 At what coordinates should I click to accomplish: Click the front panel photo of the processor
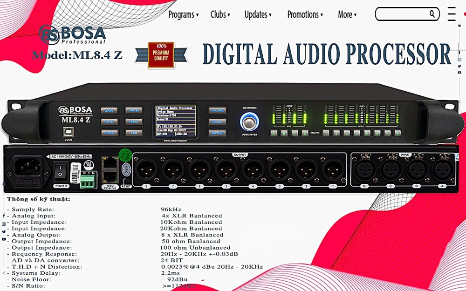[233, 114]
